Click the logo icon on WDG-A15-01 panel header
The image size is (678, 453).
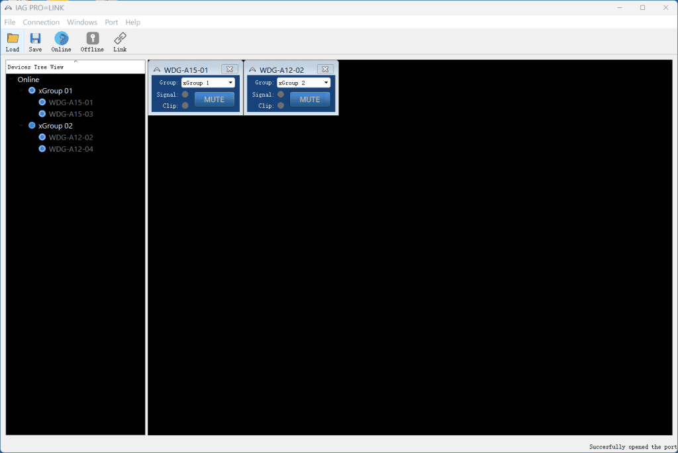coord(157,70)
